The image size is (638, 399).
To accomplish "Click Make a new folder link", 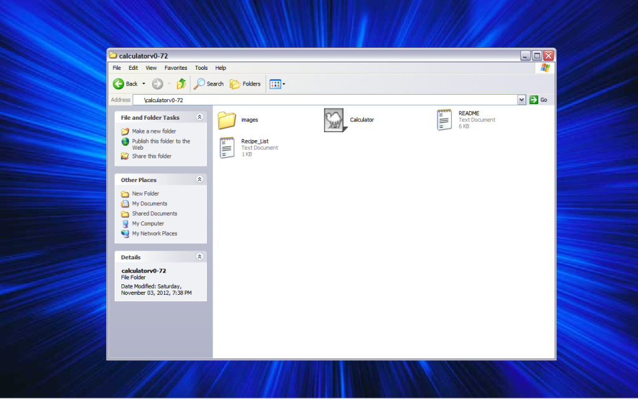I will point(154,131).
